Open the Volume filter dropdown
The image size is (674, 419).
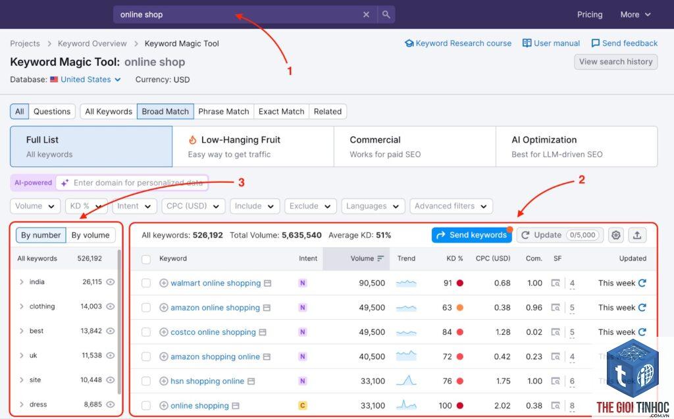[36, 207]
